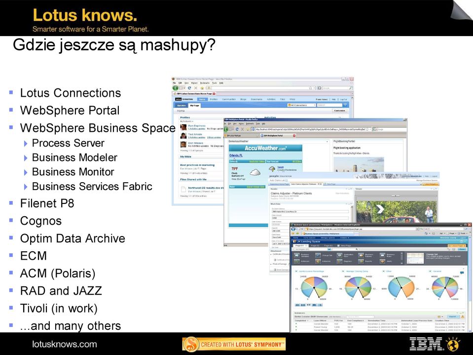473x355 pixels.
Task: Click Orlando, FL link in AccuWeather portlet
Action: tap(236, 155)
